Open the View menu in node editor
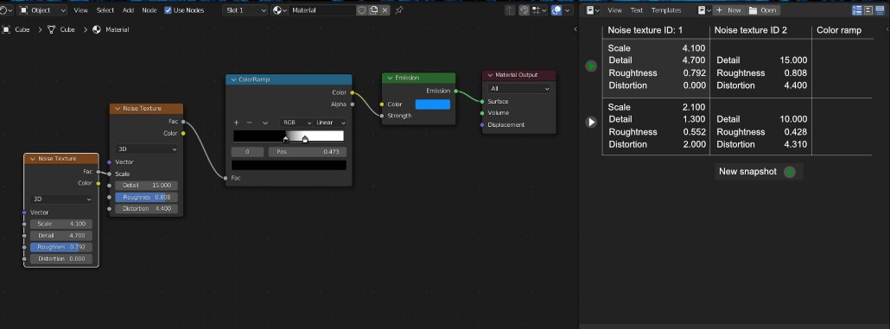Screen dimensions: 890x329 pos(80,10)
